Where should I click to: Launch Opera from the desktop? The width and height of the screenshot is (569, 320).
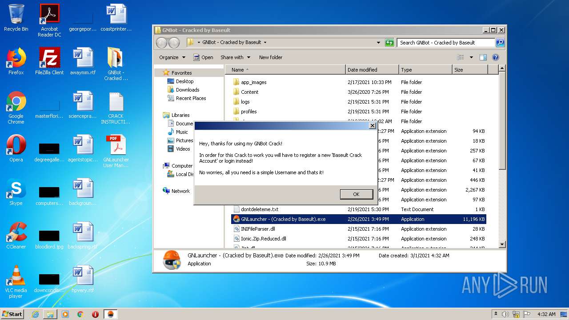[x=16, y=148]
